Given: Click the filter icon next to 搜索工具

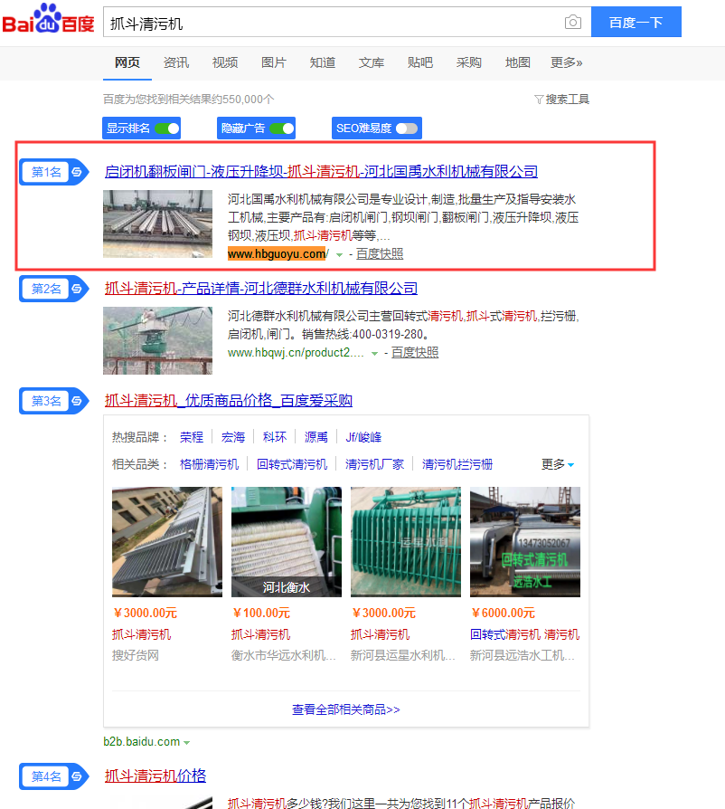Looking at the screenshot, I should [539, 99].
